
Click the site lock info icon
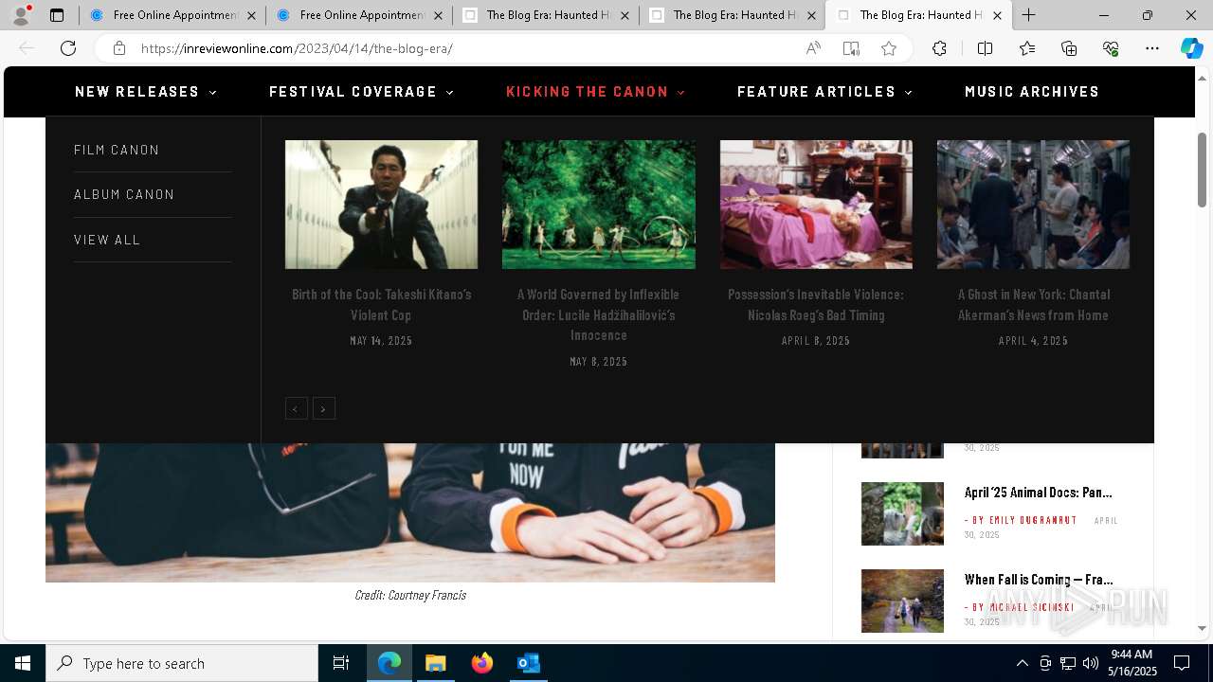click(x=119, y=48)
